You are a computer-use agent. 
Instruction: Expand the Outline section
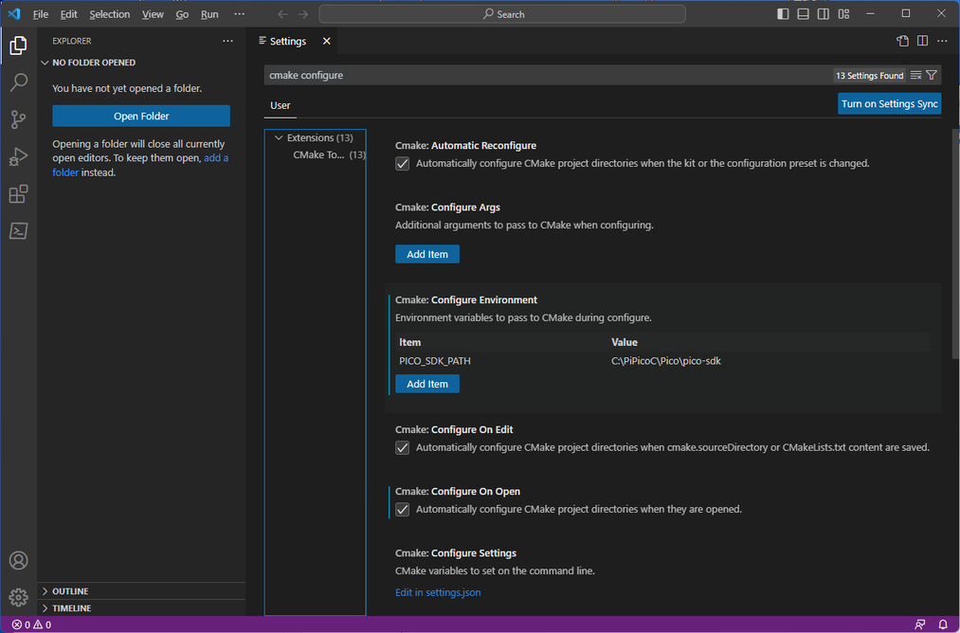(x=141, y=590)
